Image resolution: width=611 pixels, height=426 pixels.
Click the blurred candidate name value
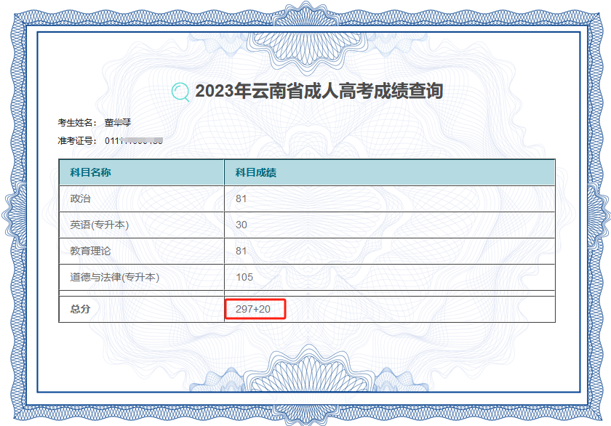coord(117,122)
